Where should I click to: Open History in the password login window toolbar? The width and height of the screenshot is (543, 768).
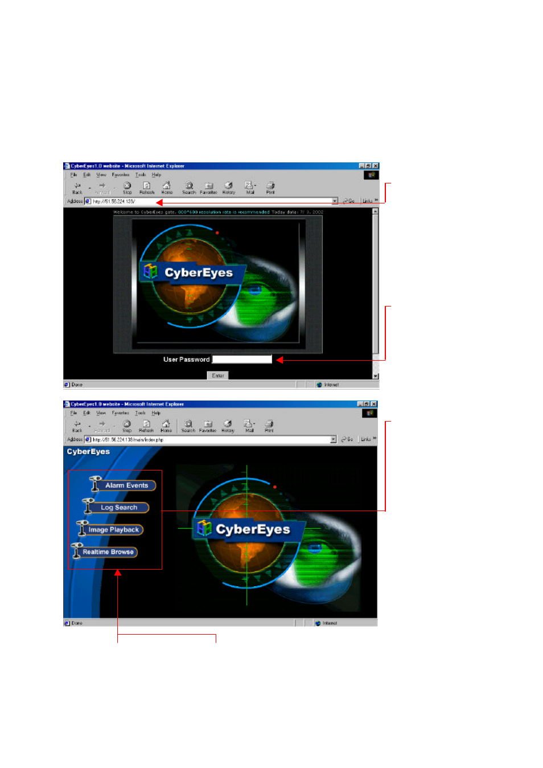[229, 188]
